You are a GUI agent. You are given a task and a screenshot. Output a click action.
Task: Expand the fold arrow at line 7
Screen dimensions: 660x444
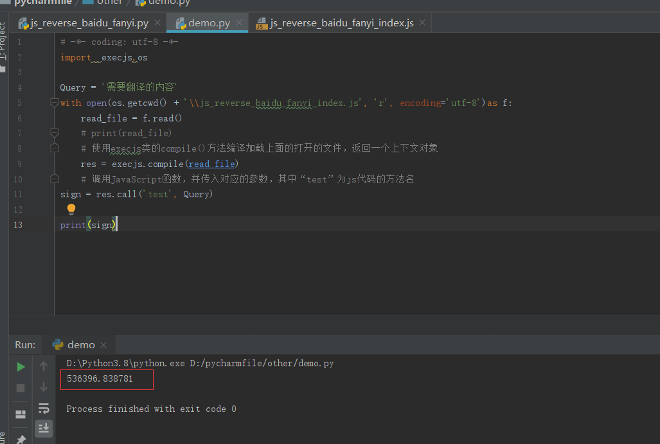point(54,132)
